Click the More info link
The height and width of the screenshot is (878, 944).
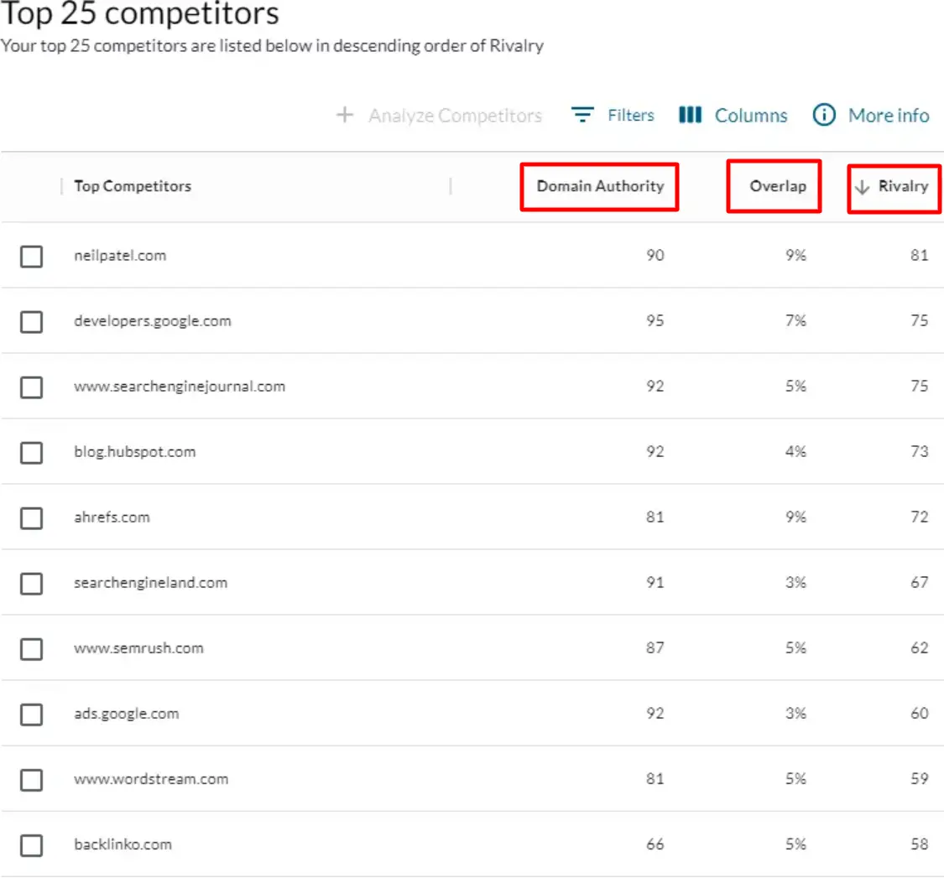coord(889,116)
